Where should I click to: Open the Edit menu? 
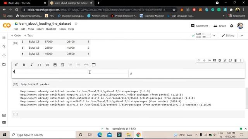coord(23,29)
